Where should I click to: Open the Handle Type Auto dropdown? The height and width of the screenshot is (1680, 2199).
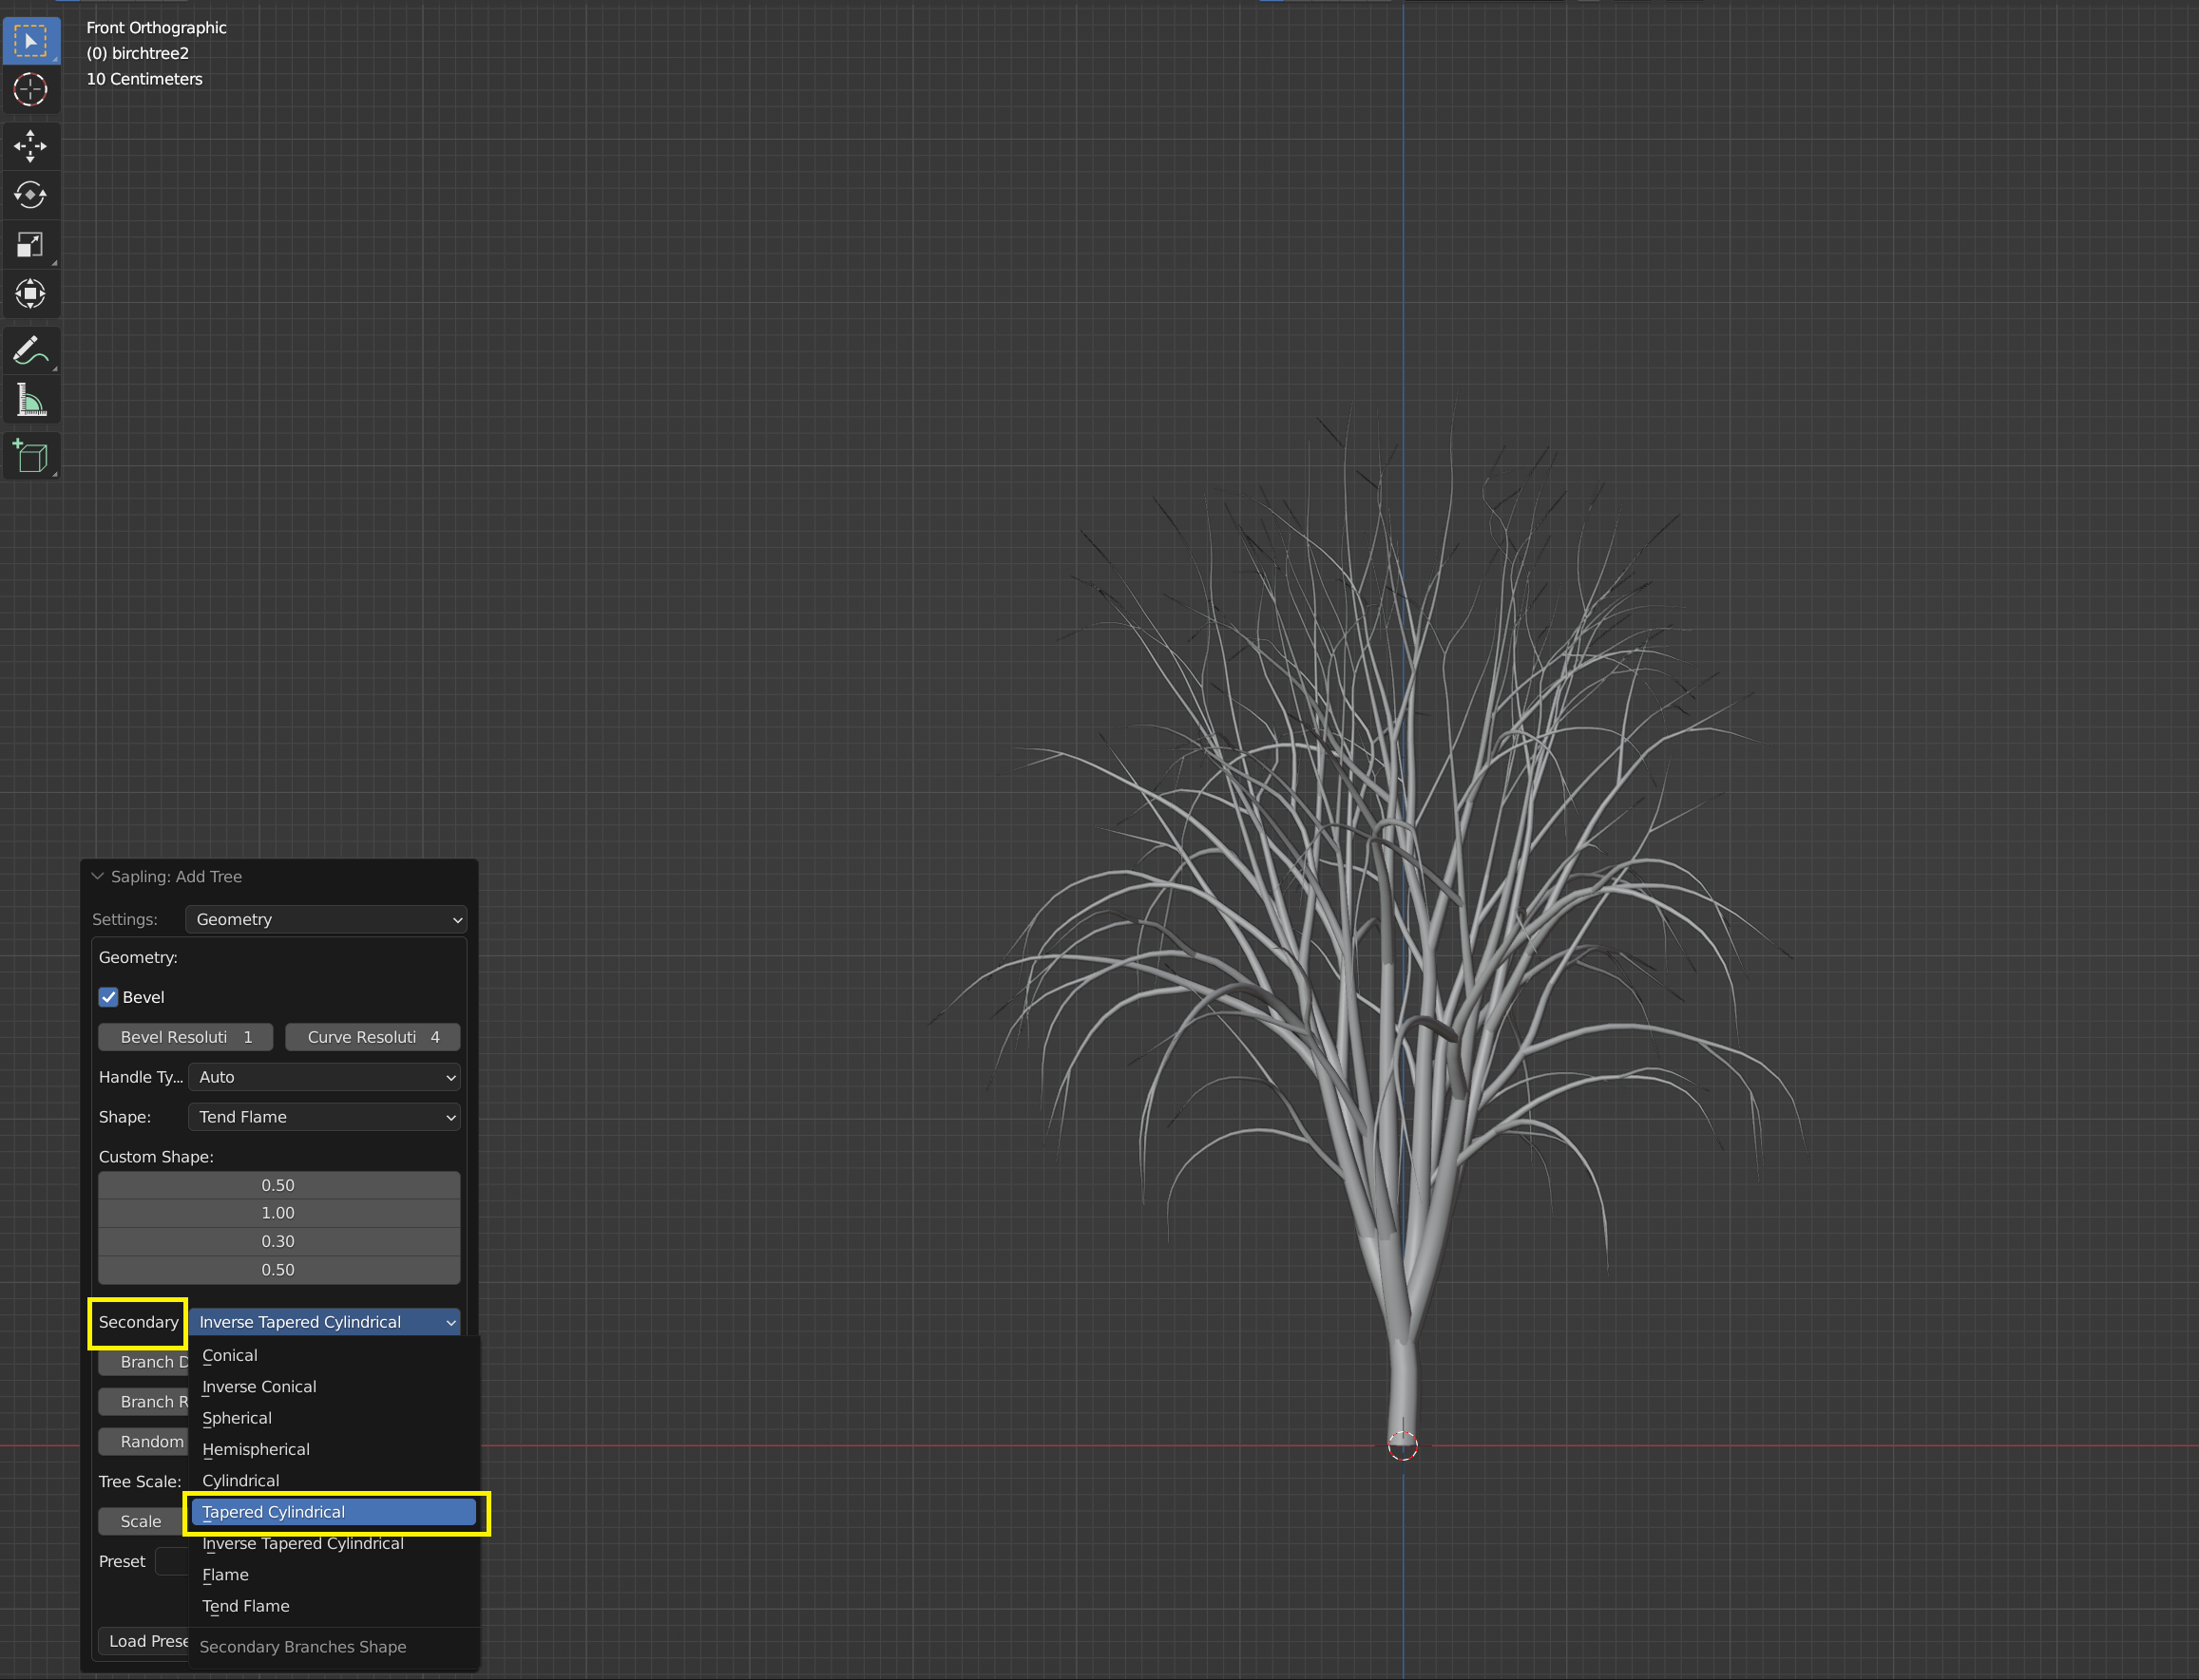coord(324,1077)
